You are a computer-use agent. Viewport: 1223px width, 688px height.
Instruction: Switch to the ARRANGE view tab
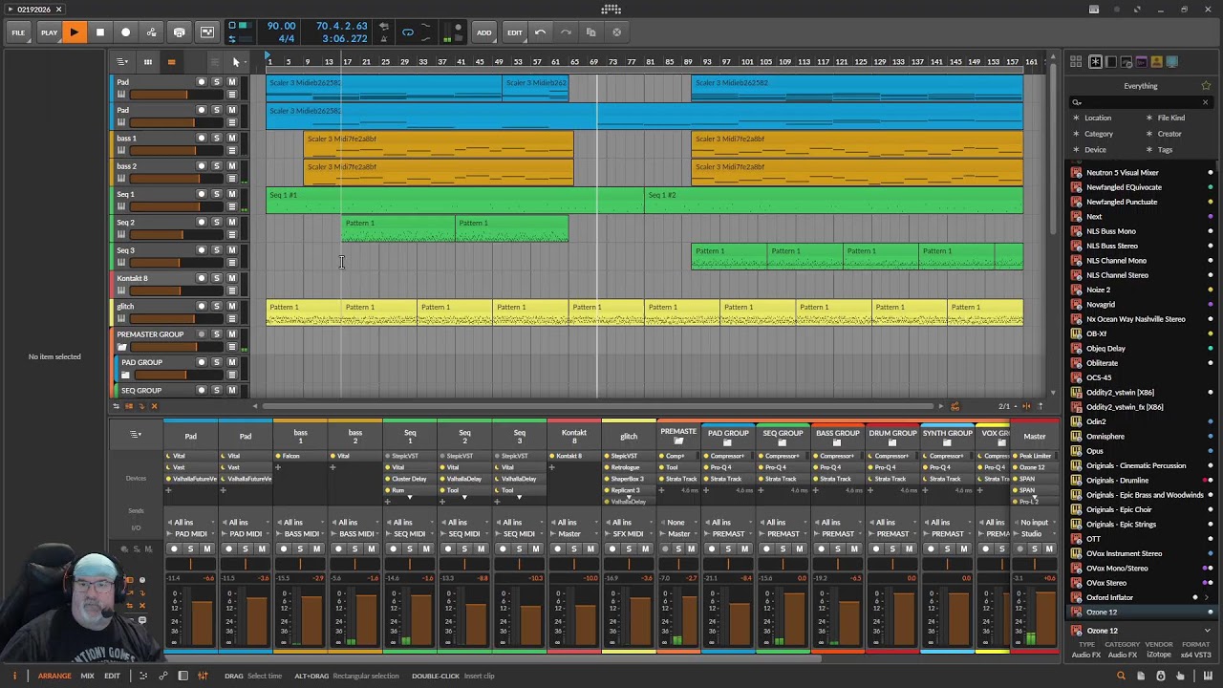click(x=54, y=676)
